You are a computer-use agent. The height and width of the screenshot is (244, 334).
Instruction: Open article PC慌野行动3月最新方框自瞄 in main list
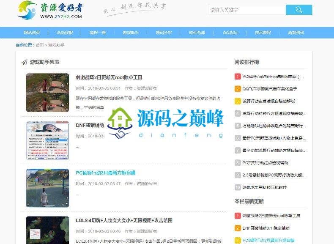pos(106,173)
